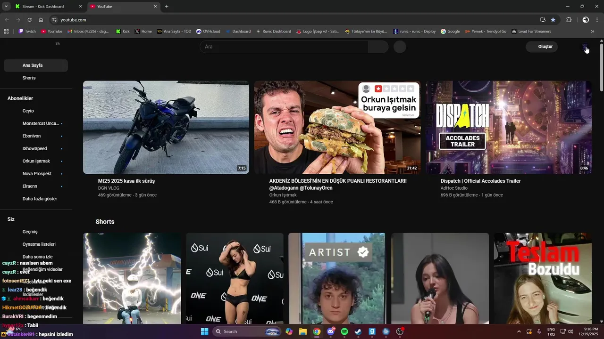The width and height of the screenshot is (604, 339).
Task: Open the YouTube account avatar menu
Action: (x=585, y=47)
